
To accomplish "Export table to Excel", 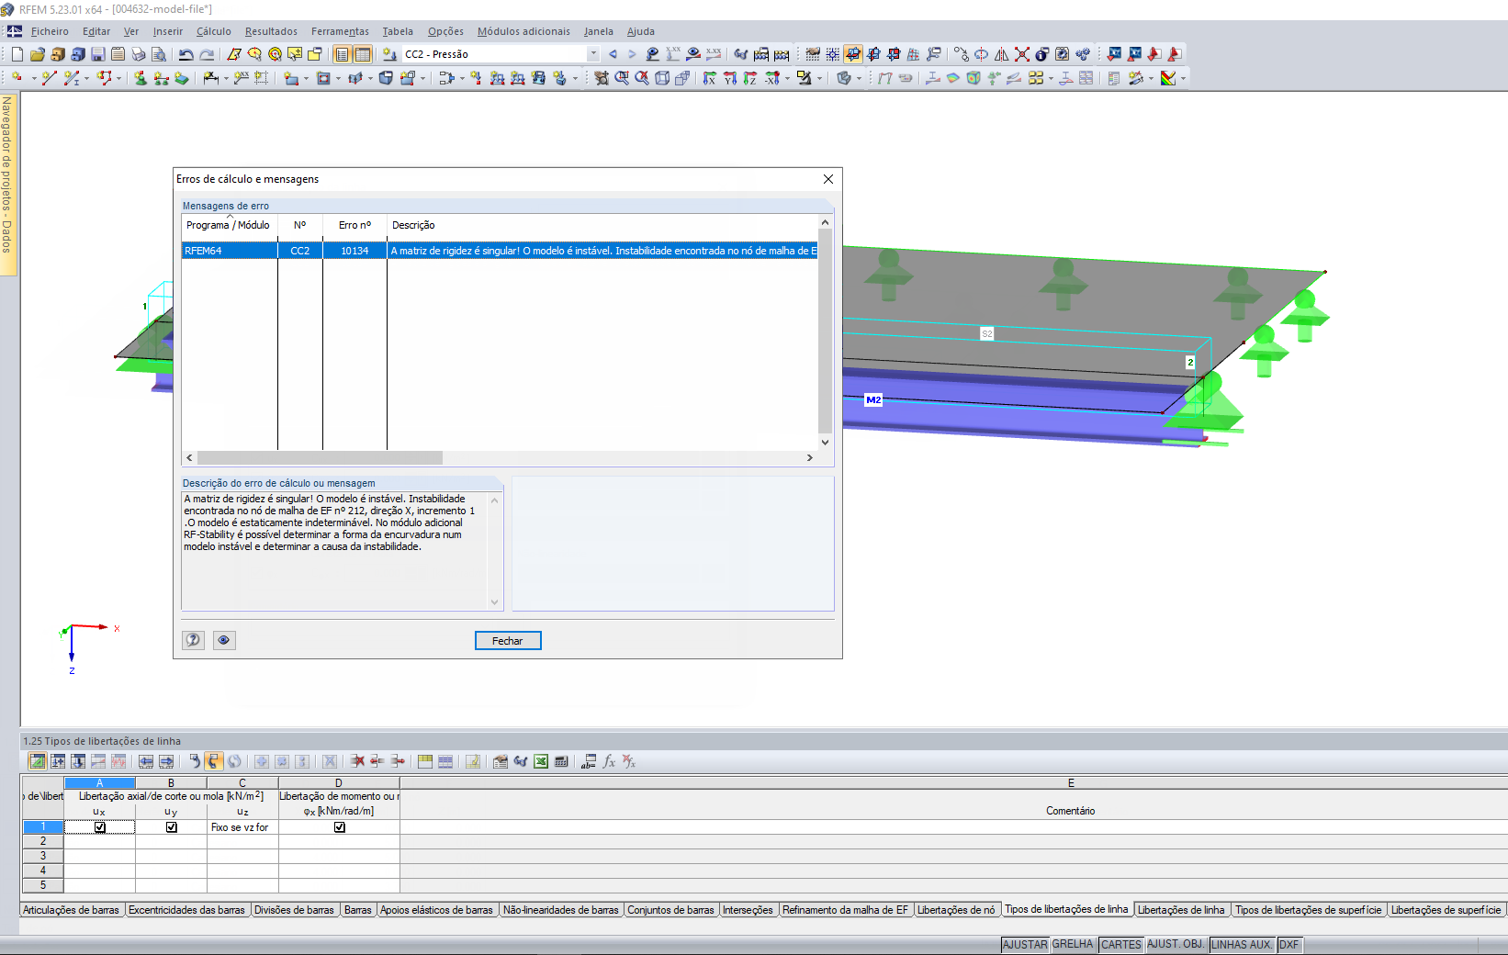I will point(541,761).
